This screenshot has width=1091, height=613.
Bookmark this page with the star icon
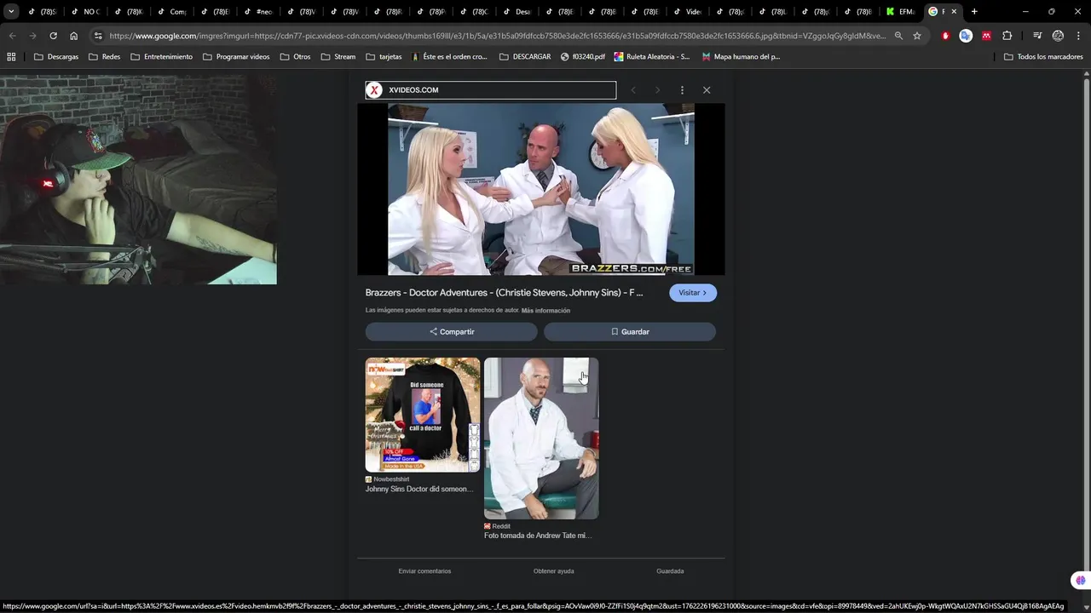[917, 36]
